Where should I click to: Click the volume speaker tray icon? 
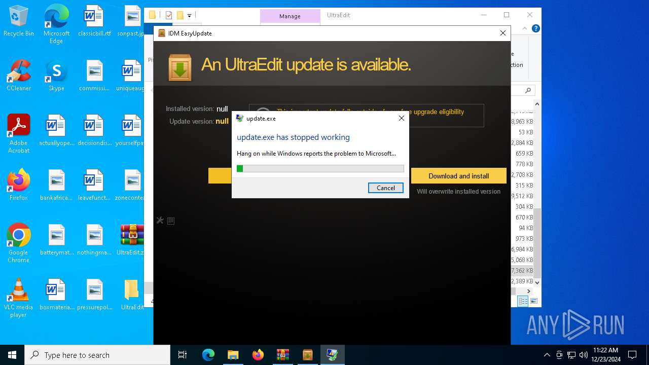584,355
